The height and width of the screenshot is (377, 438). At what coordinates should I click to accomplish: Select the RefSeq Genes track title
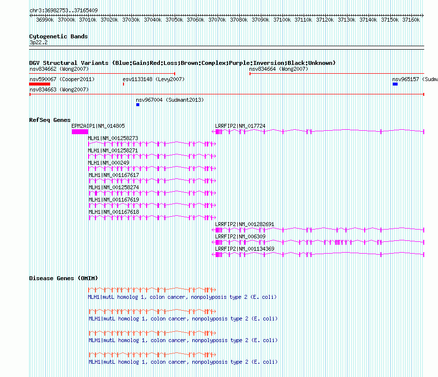[x=50, y=120]
